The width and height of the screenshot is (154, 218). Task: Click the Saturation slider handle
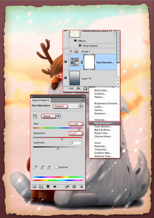(x=62, y=139)
